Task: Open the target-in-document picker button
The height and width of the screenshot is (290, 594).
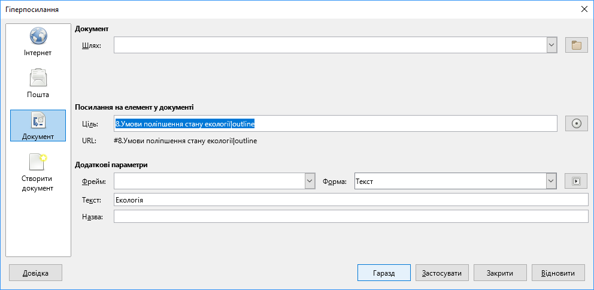Action: 576,123
